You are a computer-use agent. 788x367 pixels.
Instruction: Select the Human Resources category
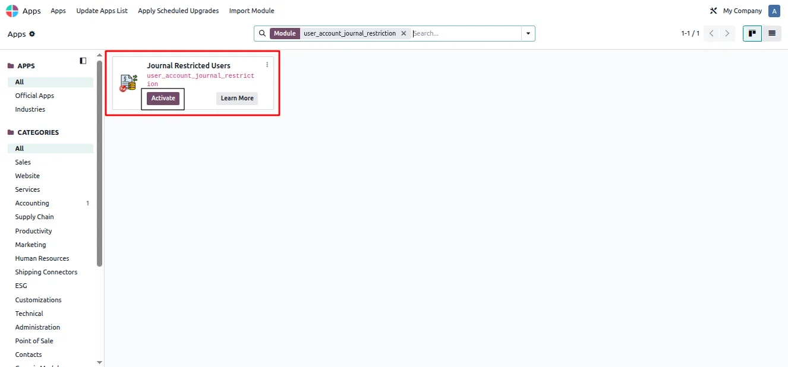50,258
